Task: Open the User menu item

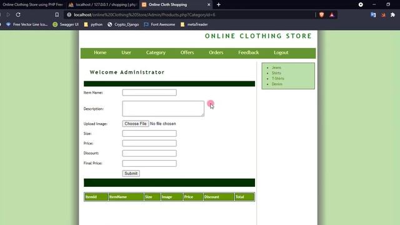Action: pos(126,52)
